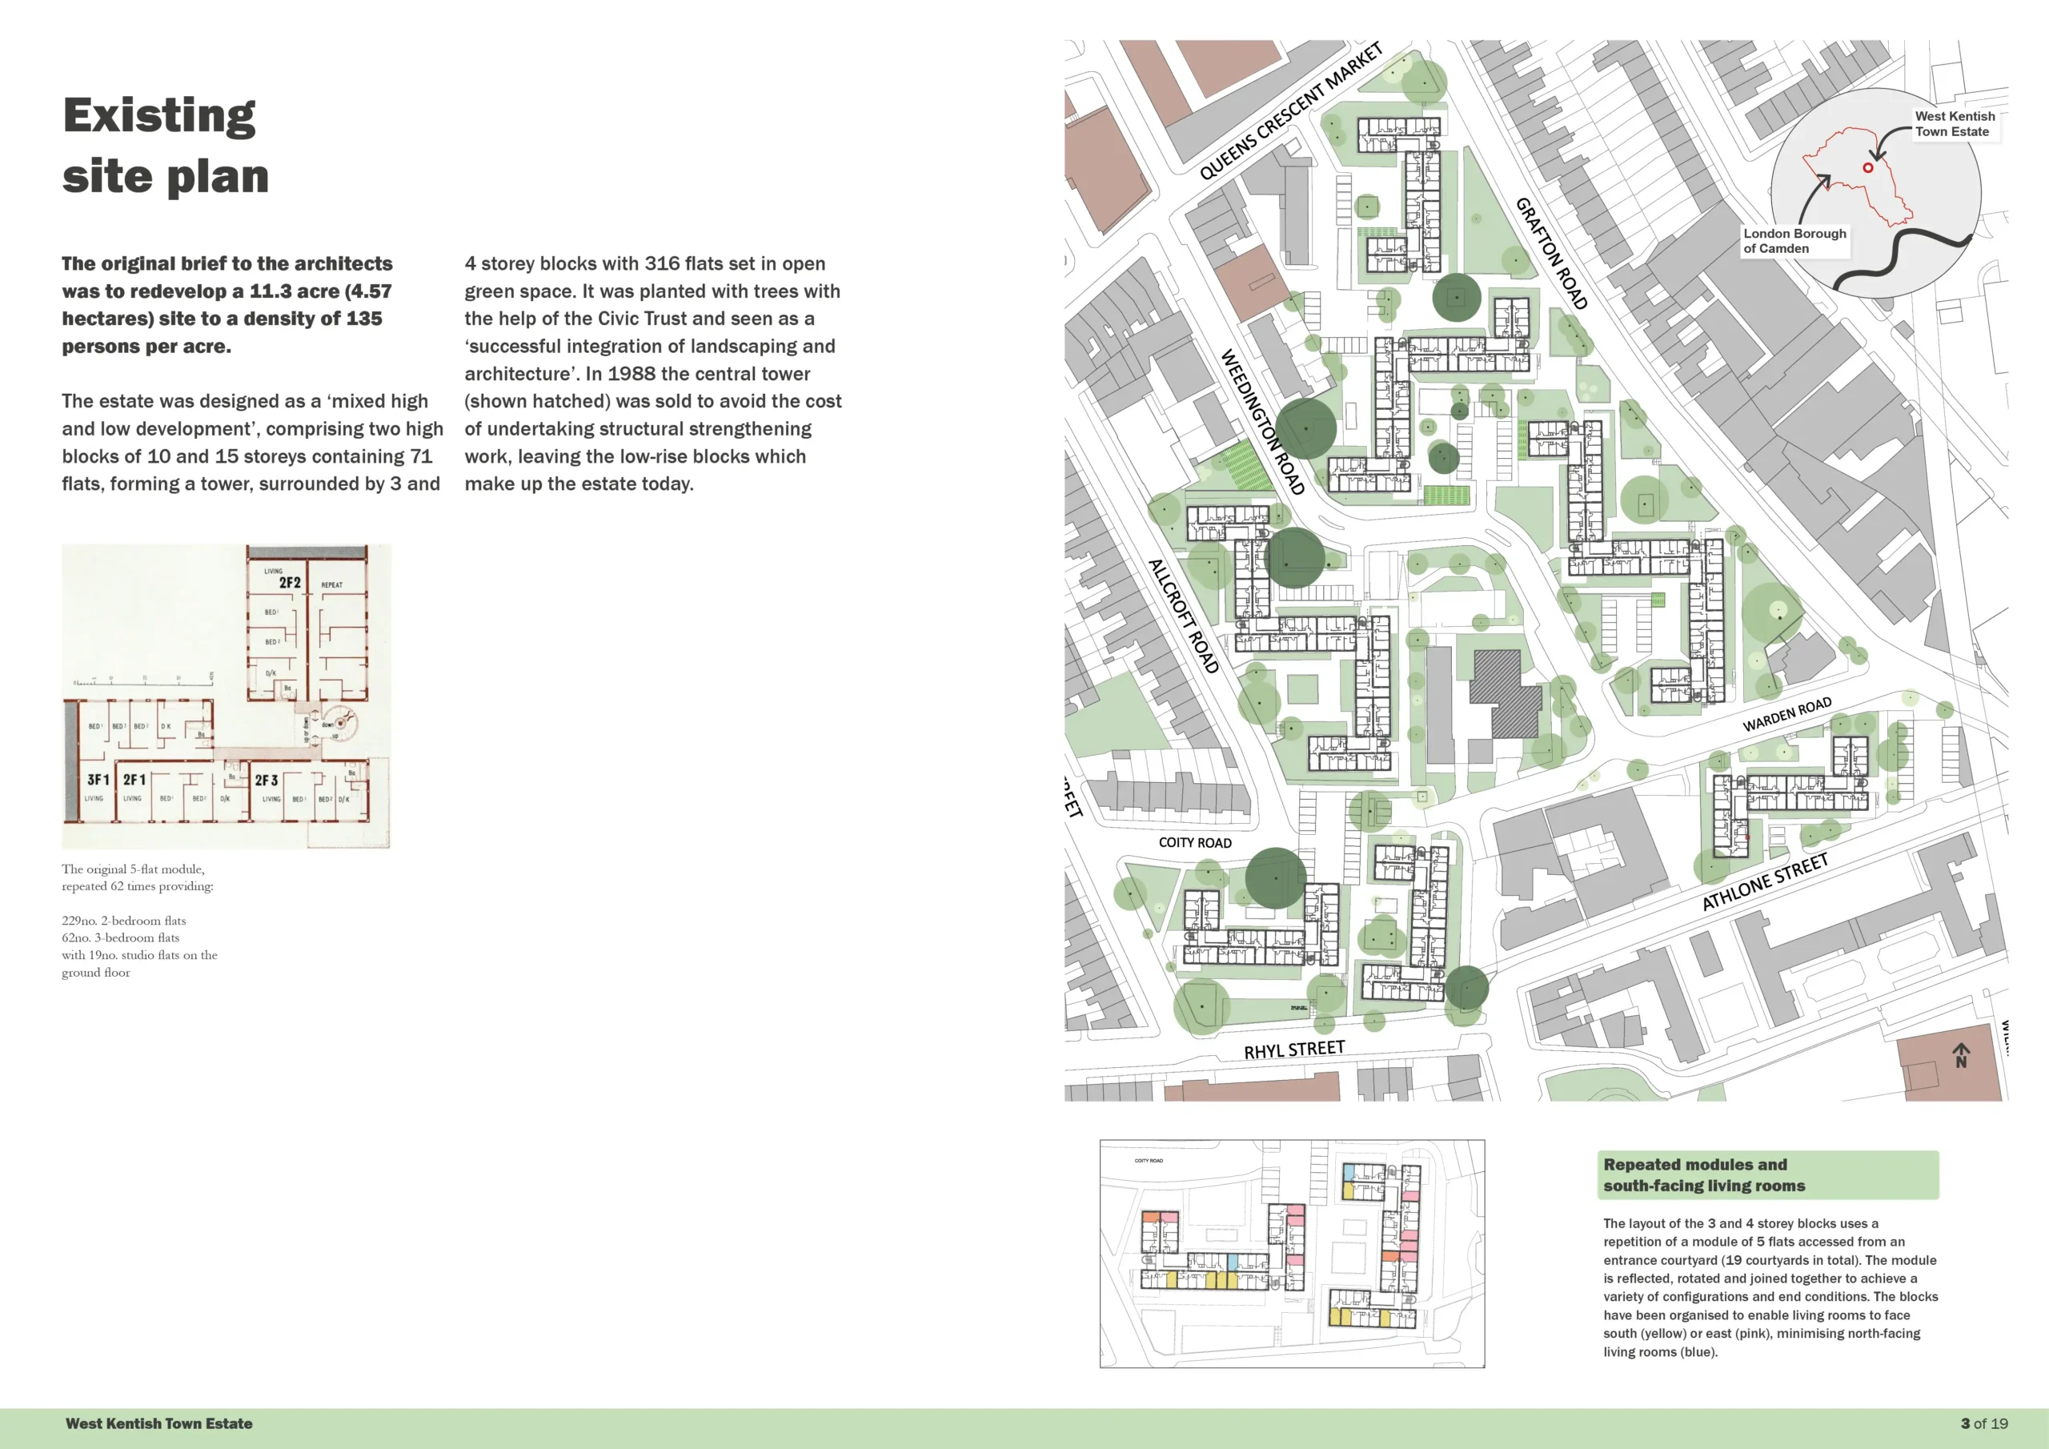Screen dimensions: 2049x1449
Task: Click the original 5-flat module floor plan image
Action: pos(226,696)
